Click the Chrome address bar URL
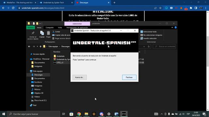The width and height of the screenshot is (209, 117). (x=43, y=8)
